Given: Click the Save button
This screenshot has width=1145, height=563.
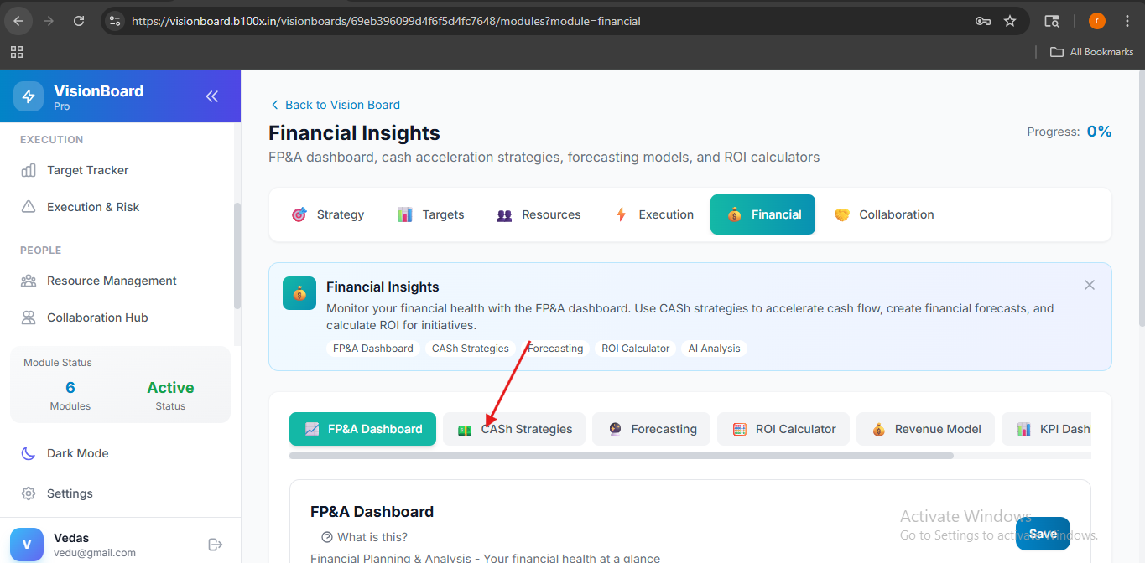Looking at the screenshot, I should (1043, 534).
